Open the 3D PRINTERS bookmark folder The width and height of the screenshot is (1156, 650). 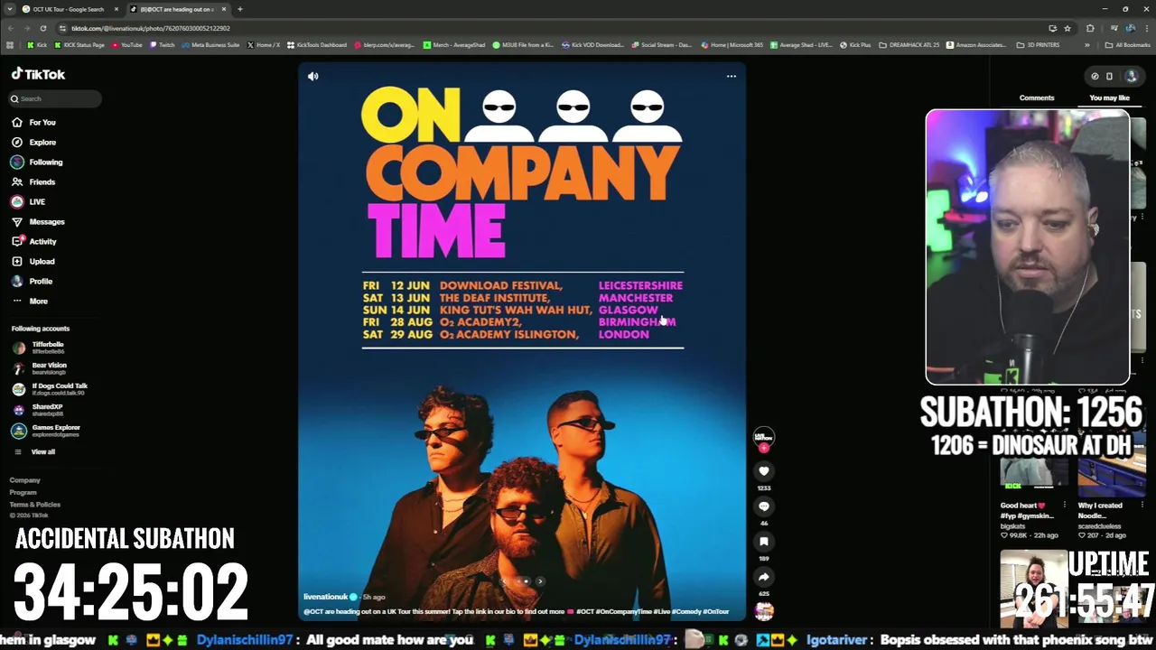tap(1038, 44)
